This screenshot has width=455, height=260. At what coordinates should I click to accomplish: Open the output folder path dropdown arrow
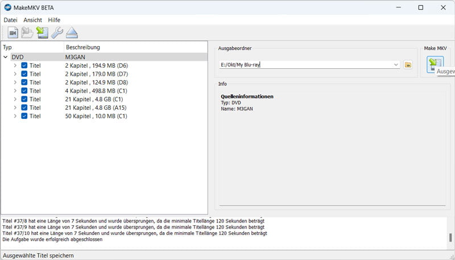coord(396,65)
